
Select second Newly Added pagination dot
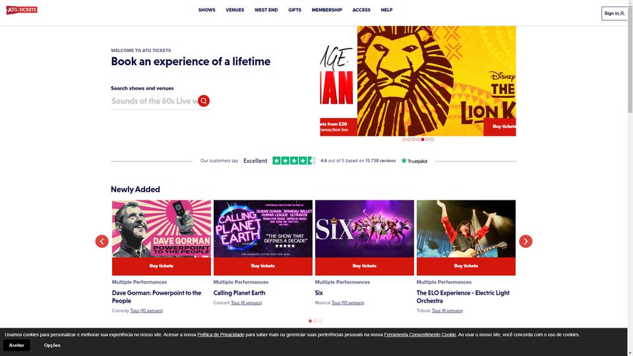click(x=315, y=321)
